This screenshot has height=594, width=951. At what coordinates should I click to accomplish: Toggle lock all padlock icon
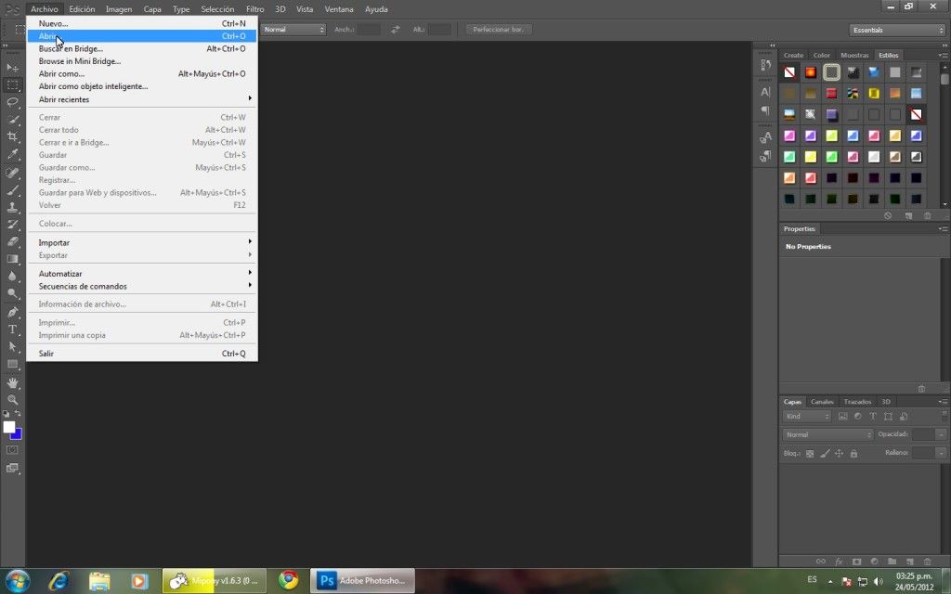[x=854, y=453]
